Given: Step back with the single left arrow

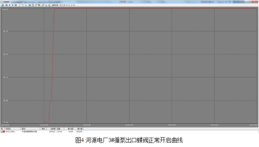Looking at the screenshot, I should [9, 5].
